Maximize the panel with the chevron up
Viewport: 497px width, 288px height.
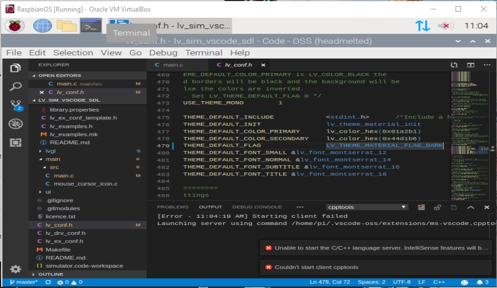coord(470,207)
